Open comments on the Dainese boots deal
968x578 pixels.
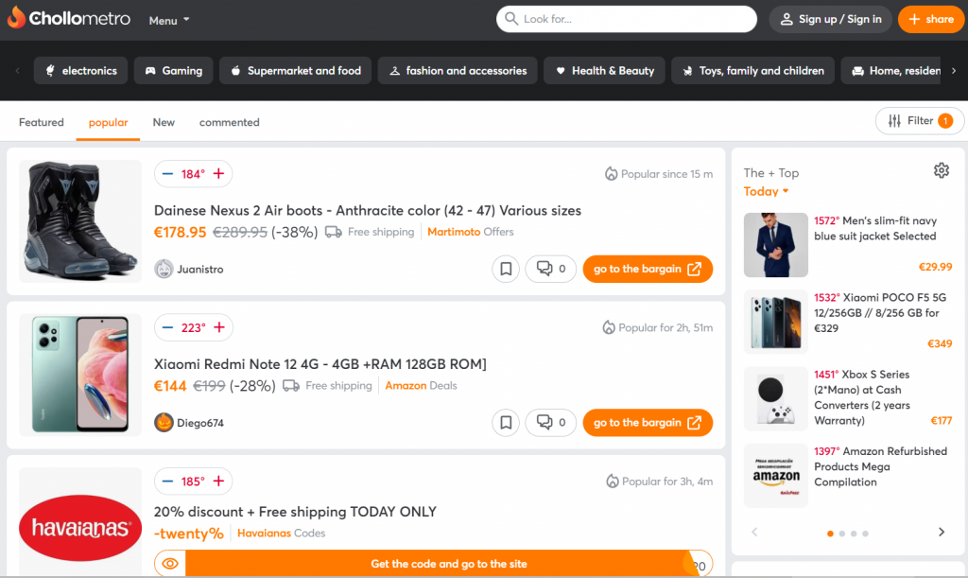551,270
